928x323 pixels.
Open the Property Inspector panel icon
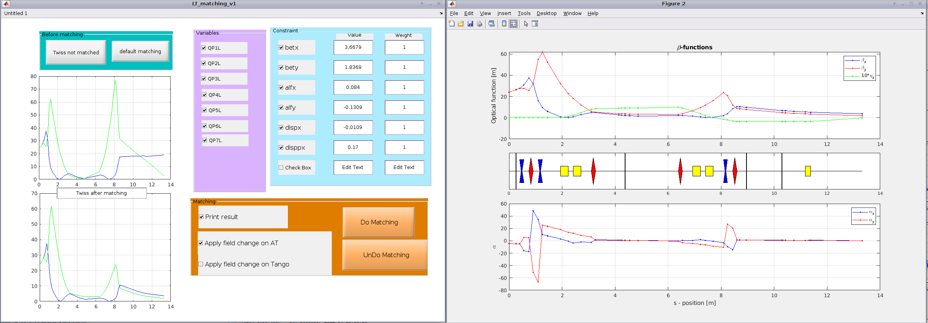pyautogui.click(x=535, y=24)
